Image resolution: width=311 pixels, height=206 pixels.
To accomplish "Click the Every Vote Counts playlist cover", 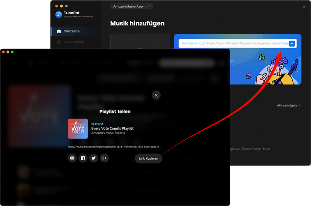I will click(x=78, y=129).
